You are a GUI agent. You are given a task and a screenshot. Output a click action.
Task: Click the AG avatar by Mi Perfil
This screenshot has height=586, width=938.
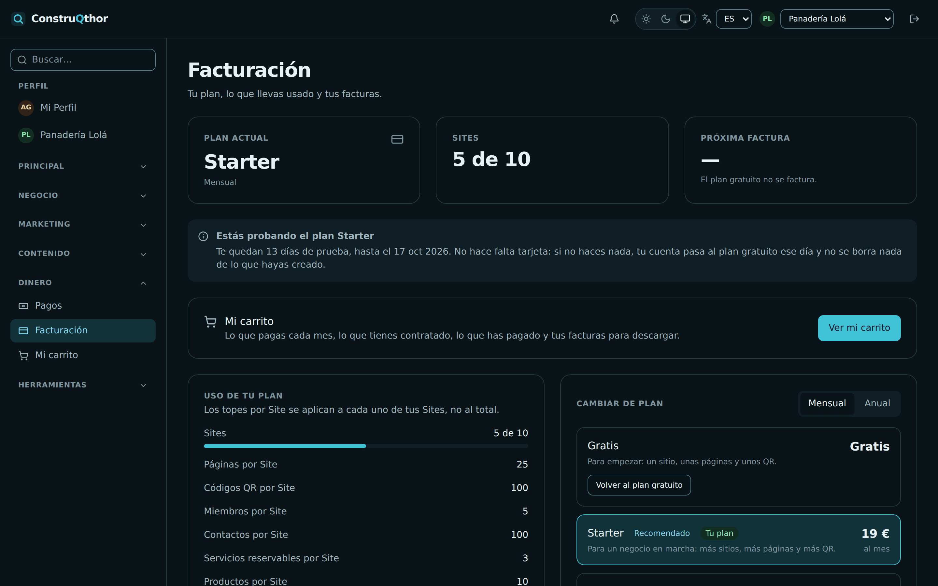coord(26,107)
